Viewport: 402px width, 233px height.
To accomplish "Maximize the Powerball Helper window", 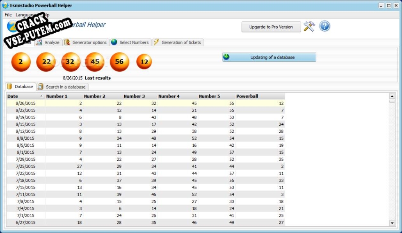I will coord(389,5).
